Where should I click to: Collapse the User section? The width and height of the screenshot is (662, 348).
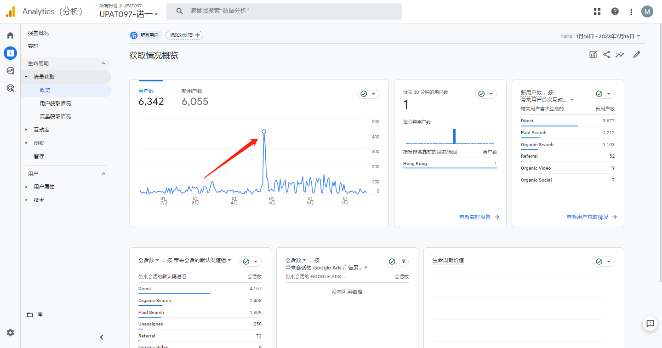tap(103, 174)
